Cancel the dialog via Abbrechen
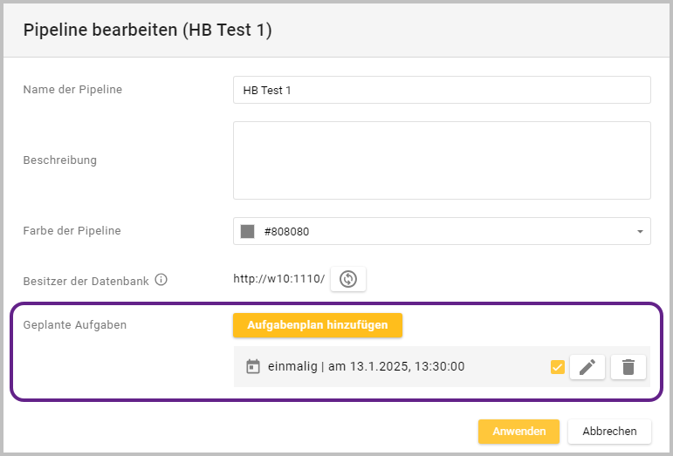 pyautogui.click(x=609, y=432)
